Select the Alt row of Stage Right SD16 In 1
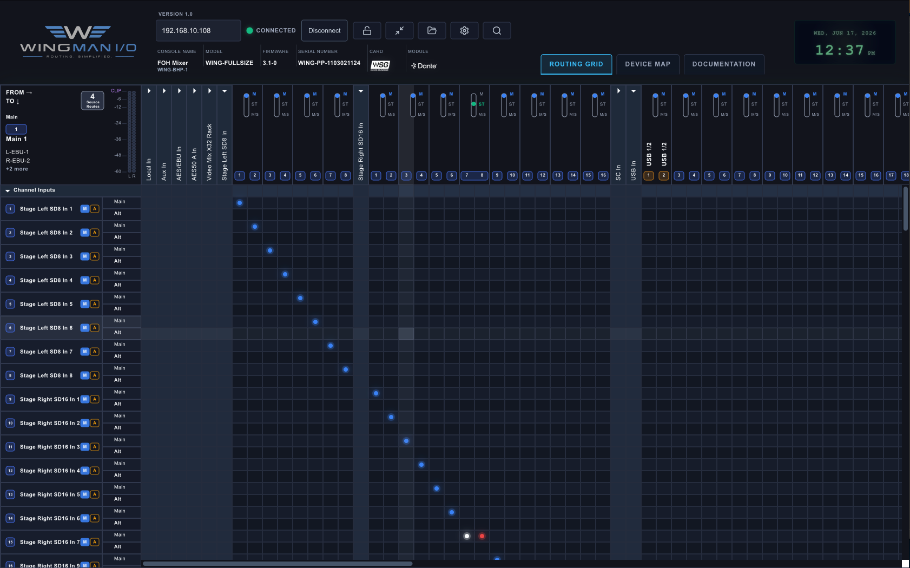 pyautogui.click(x=122, y=404)
